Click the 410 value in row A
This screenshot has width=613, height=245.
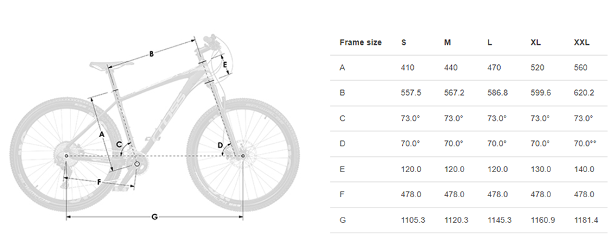(x=408, y=67)
